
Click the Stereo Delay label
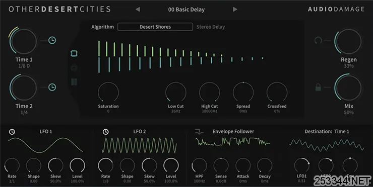coord(211,27)
